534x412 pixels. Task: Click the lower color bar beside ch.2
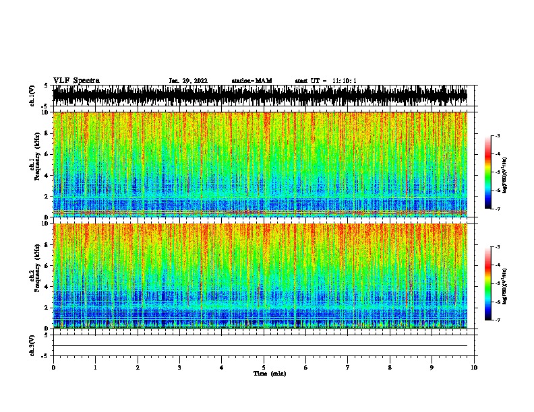488,283
